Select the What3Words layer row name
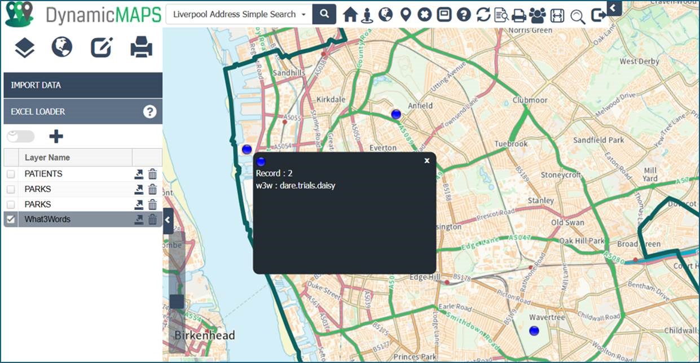700x363 pixels. tap(47, 219)
